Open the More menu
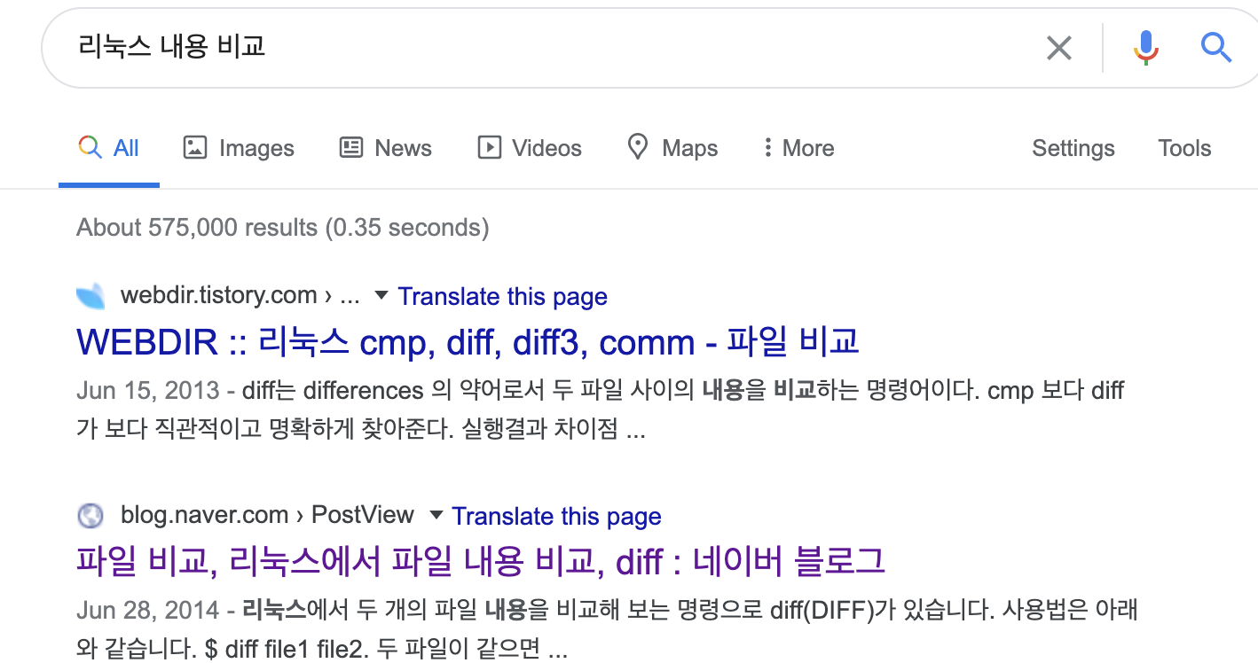Image resolution: width=1258 pixels, height=663 pixels. [x=798, y=148]
